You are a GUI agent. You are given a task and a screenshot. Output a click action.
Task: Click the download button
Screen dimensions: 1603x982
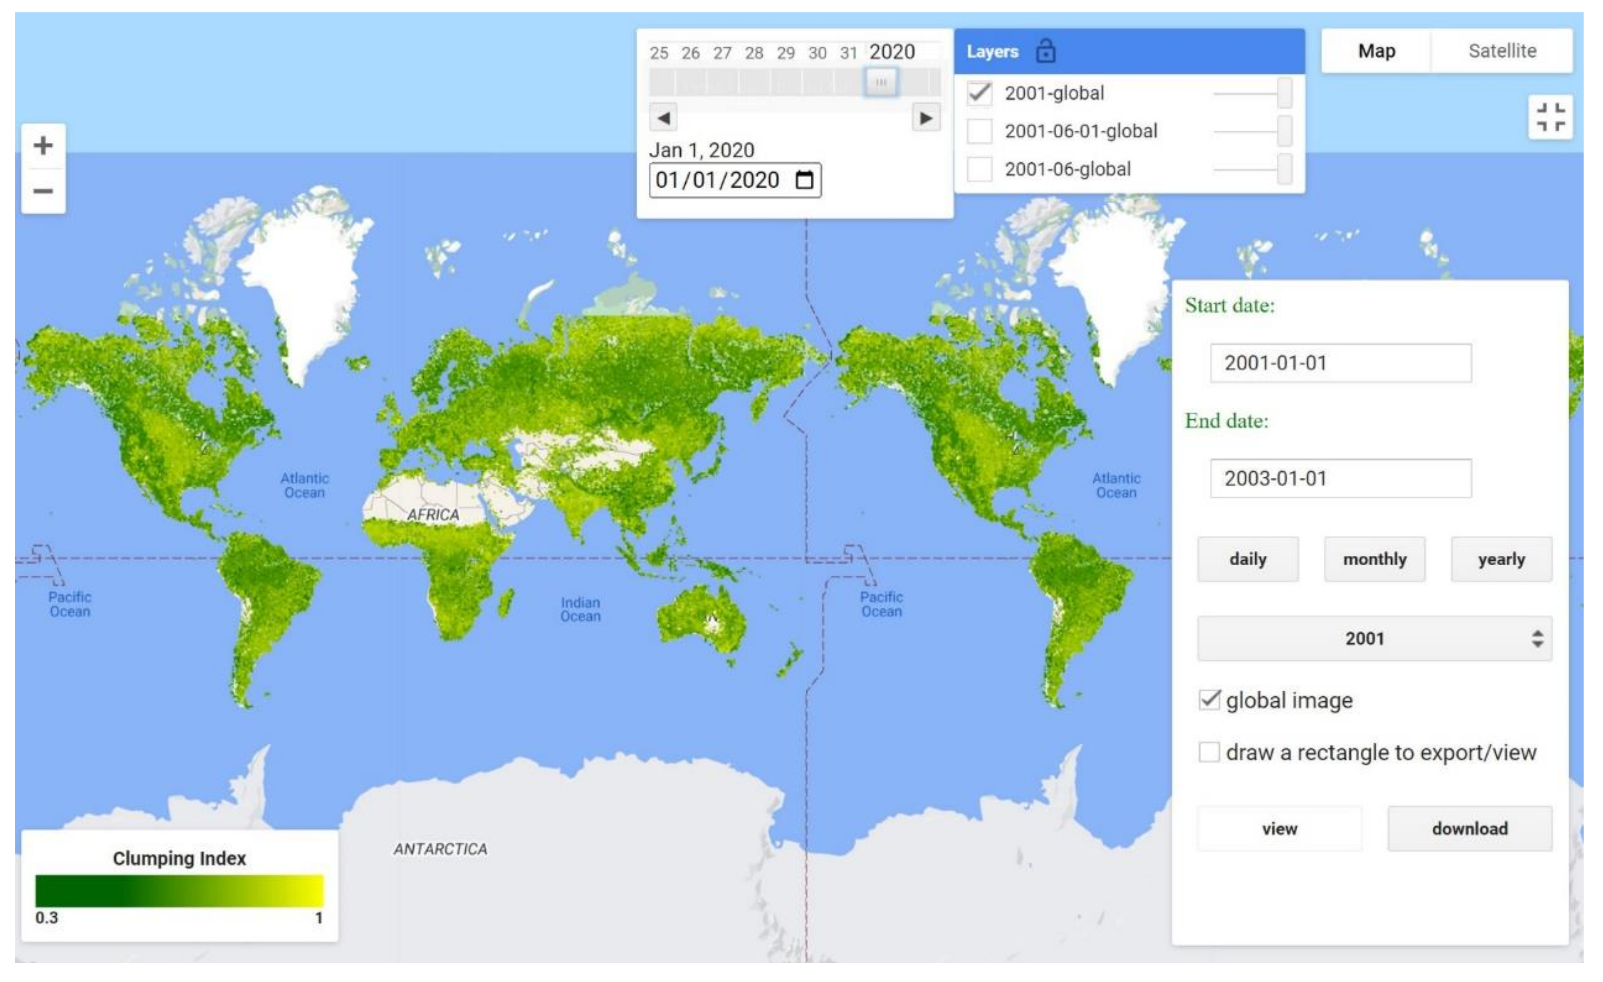click(1470, 828)
